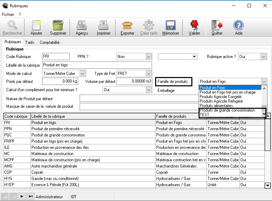The width and height of the screenshot is (272, 201).
Task: Click the Exporter box icon
Action: [127, 26]
